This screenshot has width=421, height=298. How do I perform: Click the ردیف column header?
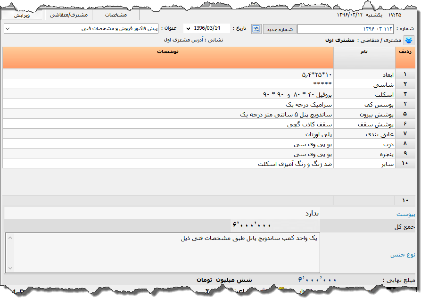405,52
